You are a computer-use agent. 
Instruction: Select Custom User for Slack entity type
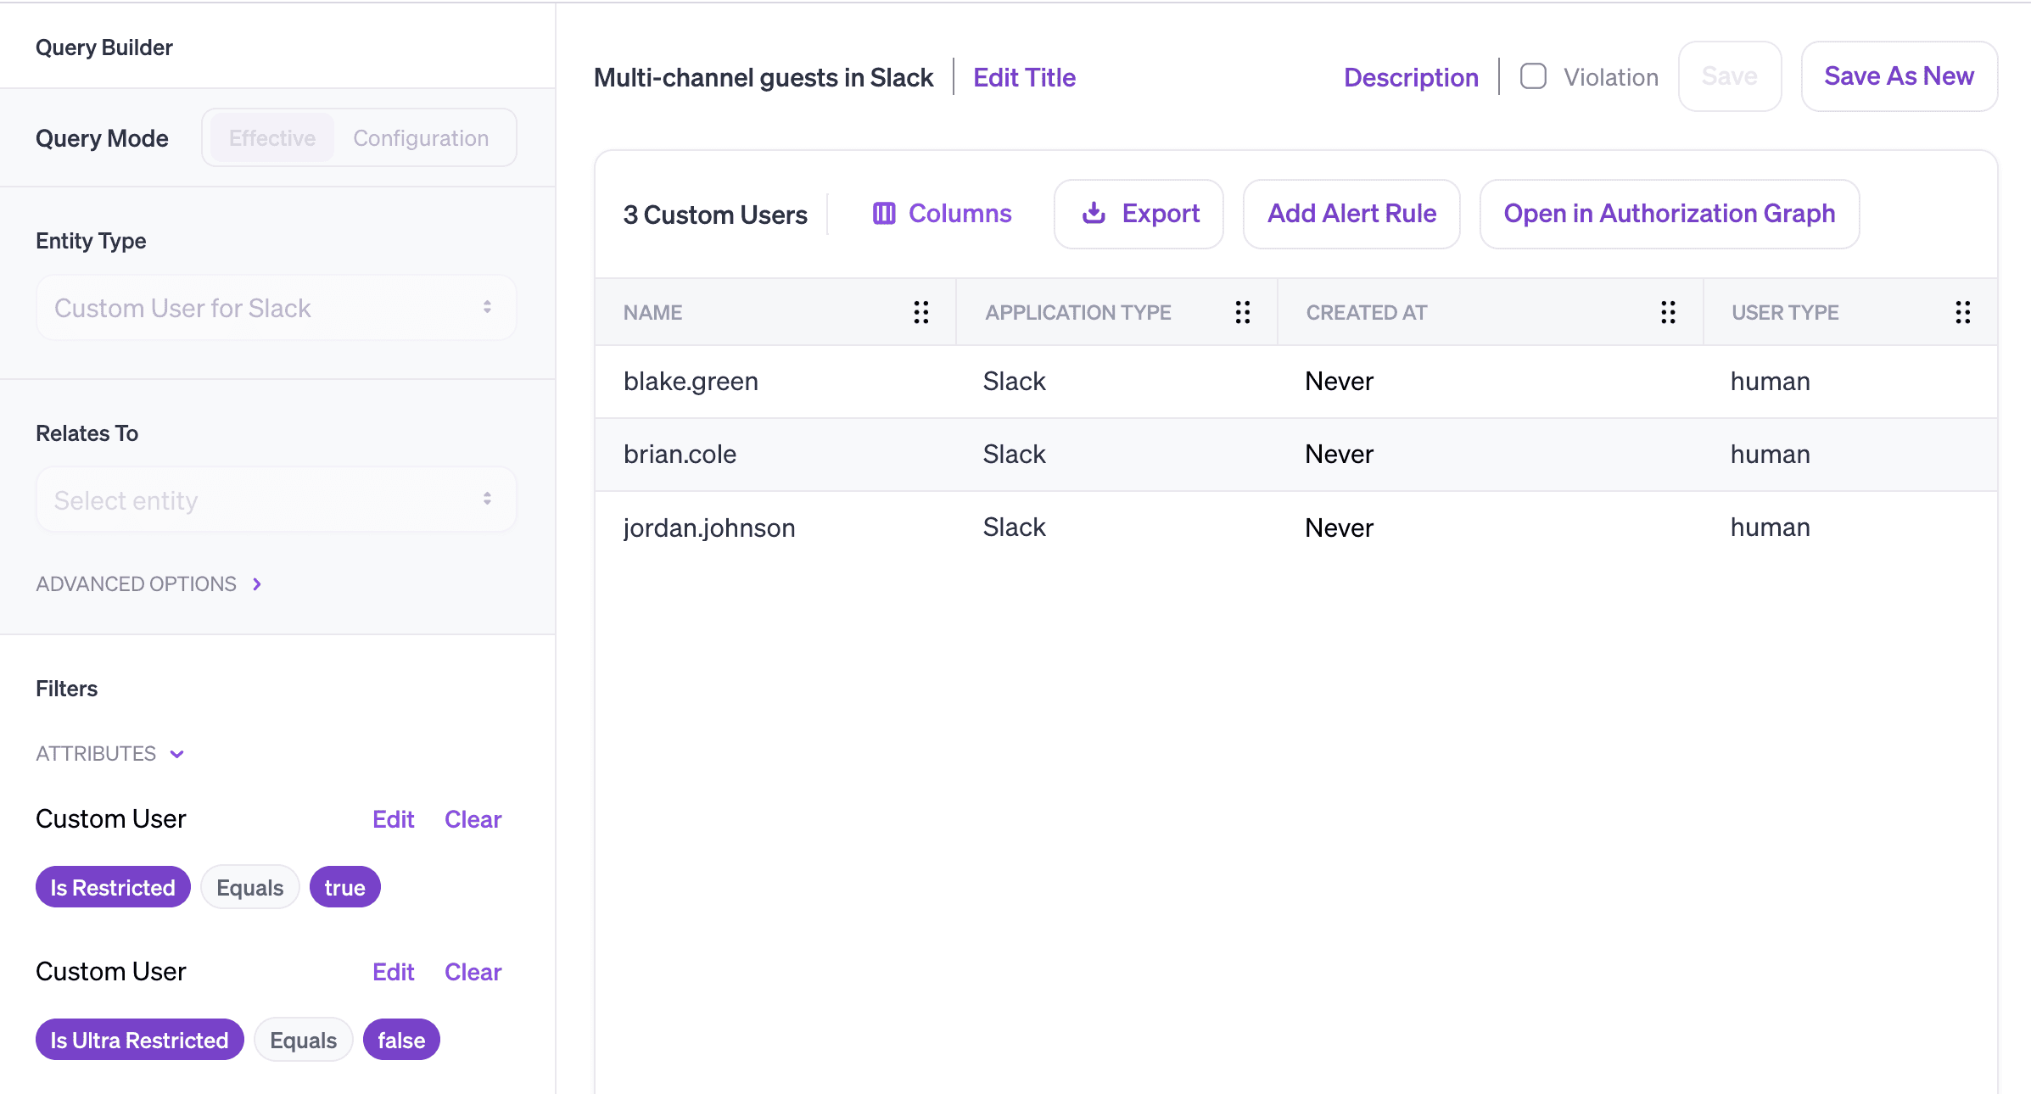point(270,309)
